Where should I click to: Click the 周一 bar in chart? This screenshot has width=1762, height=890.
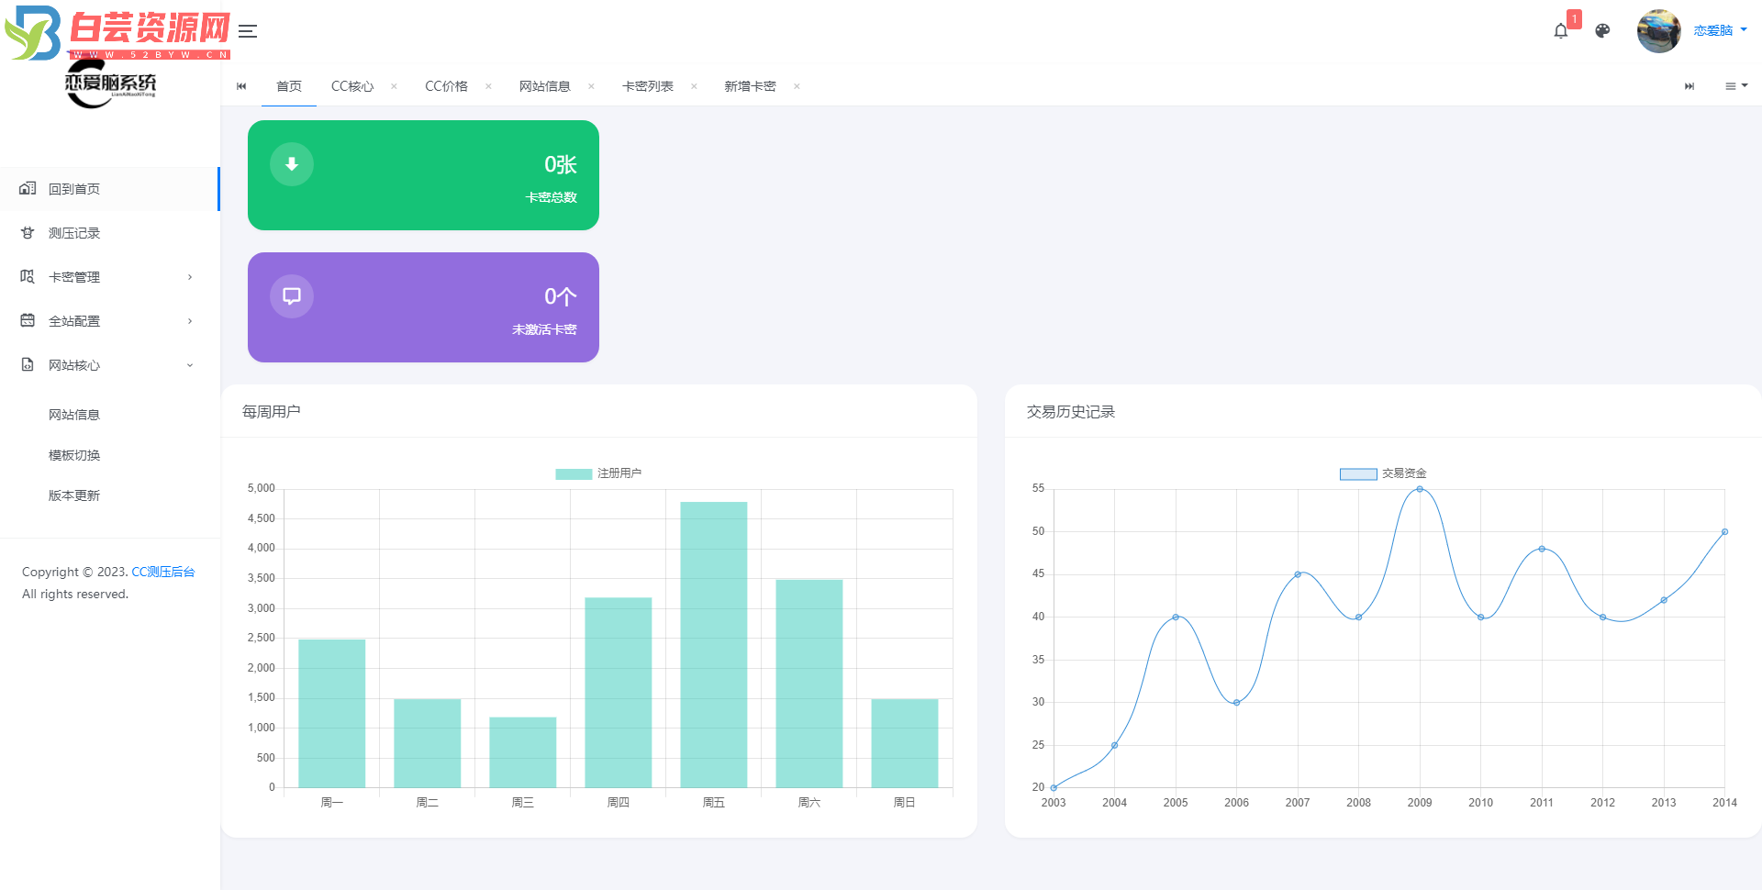332,713
